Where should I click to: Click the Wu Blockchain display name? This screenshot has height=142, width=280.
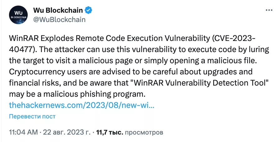(x=58, y=10)
